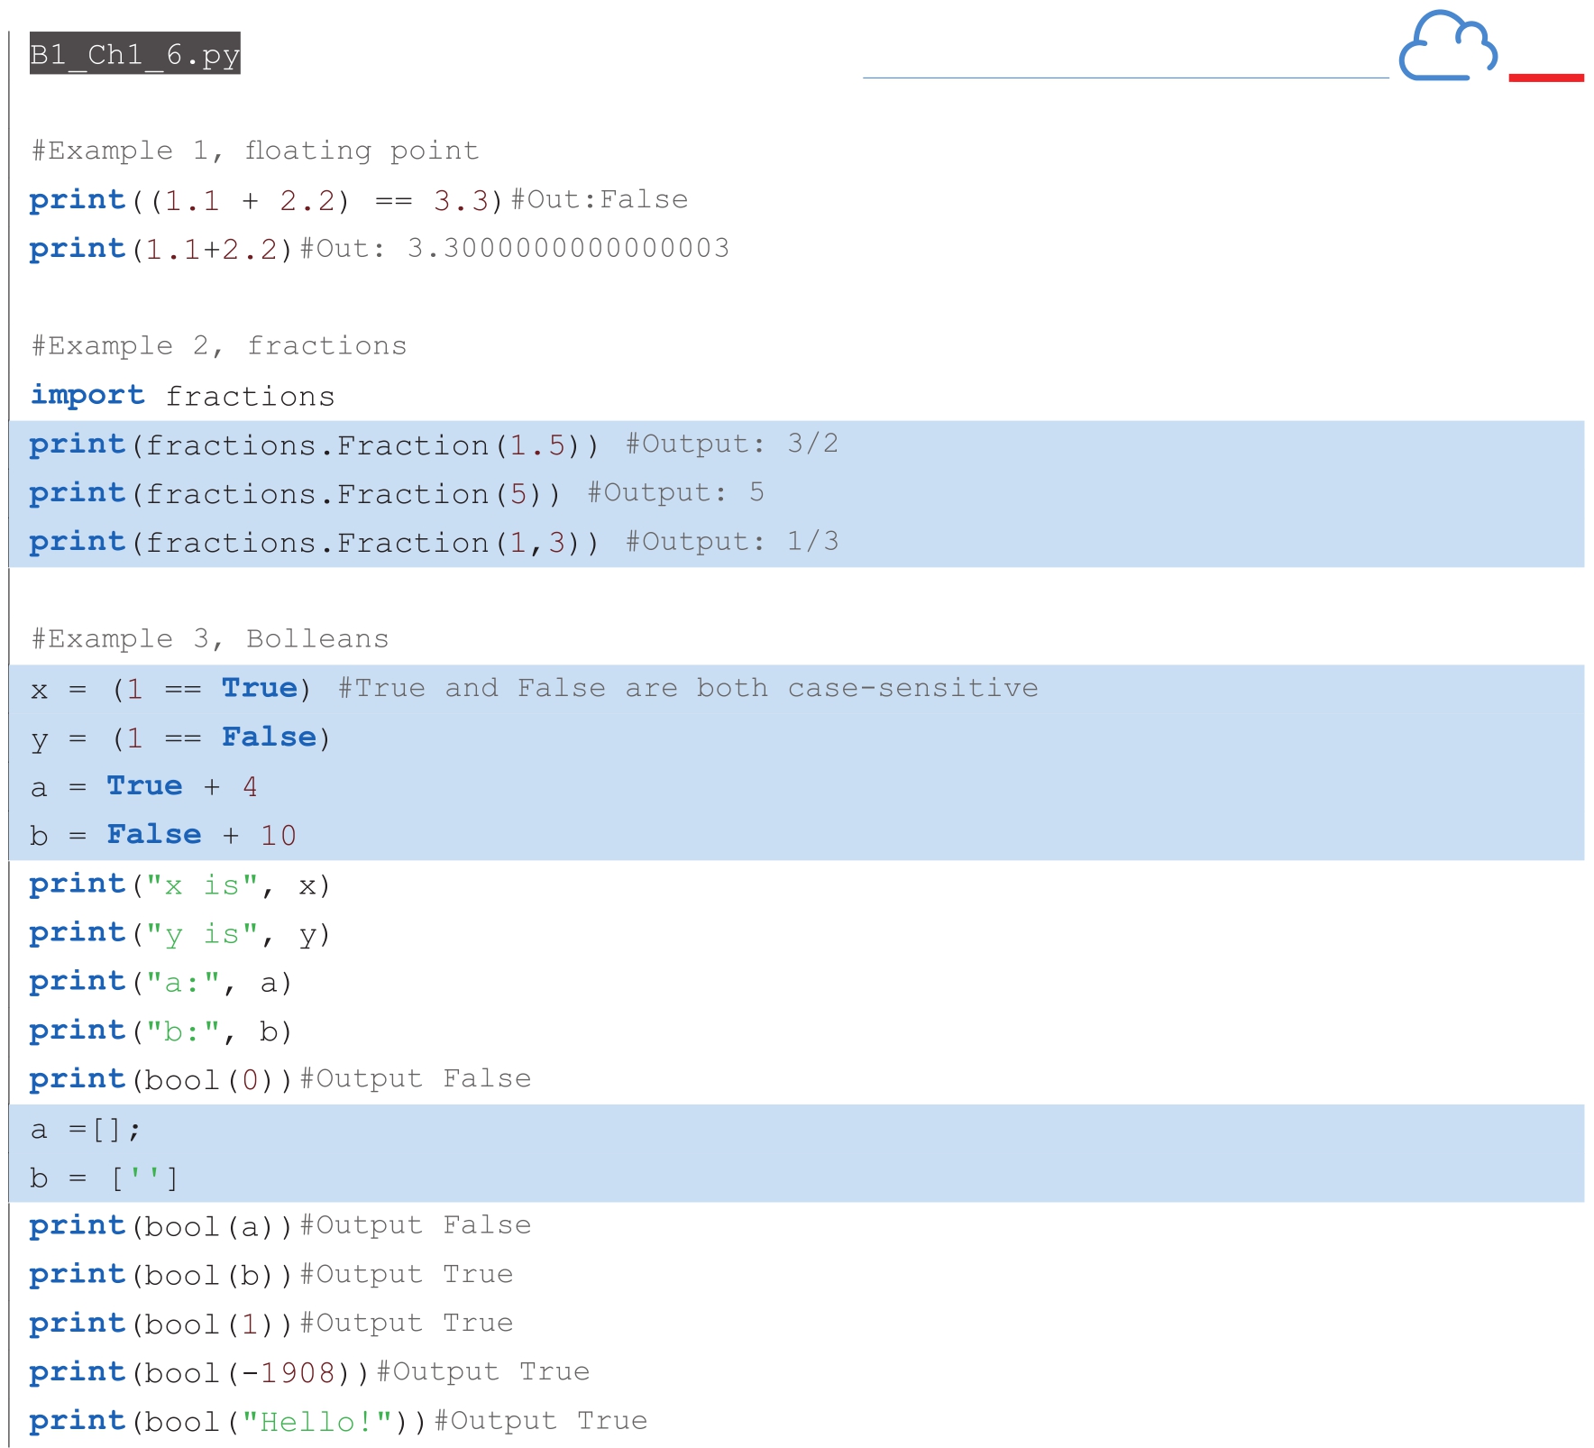
Task: Click the "x is" string literal
Action: [202, 885]
